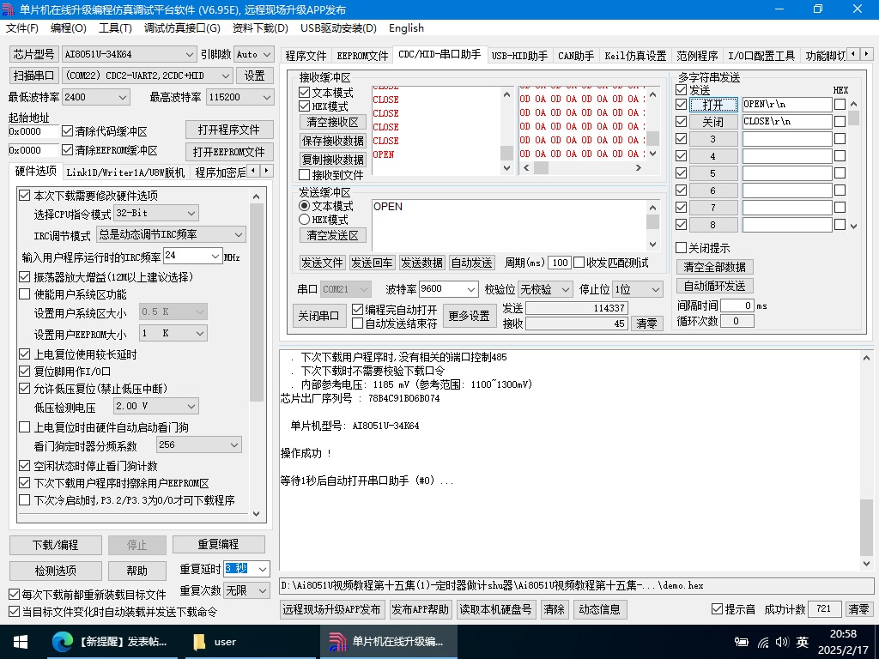Switch to the USB-HID助手 tab

coord(519,56)
